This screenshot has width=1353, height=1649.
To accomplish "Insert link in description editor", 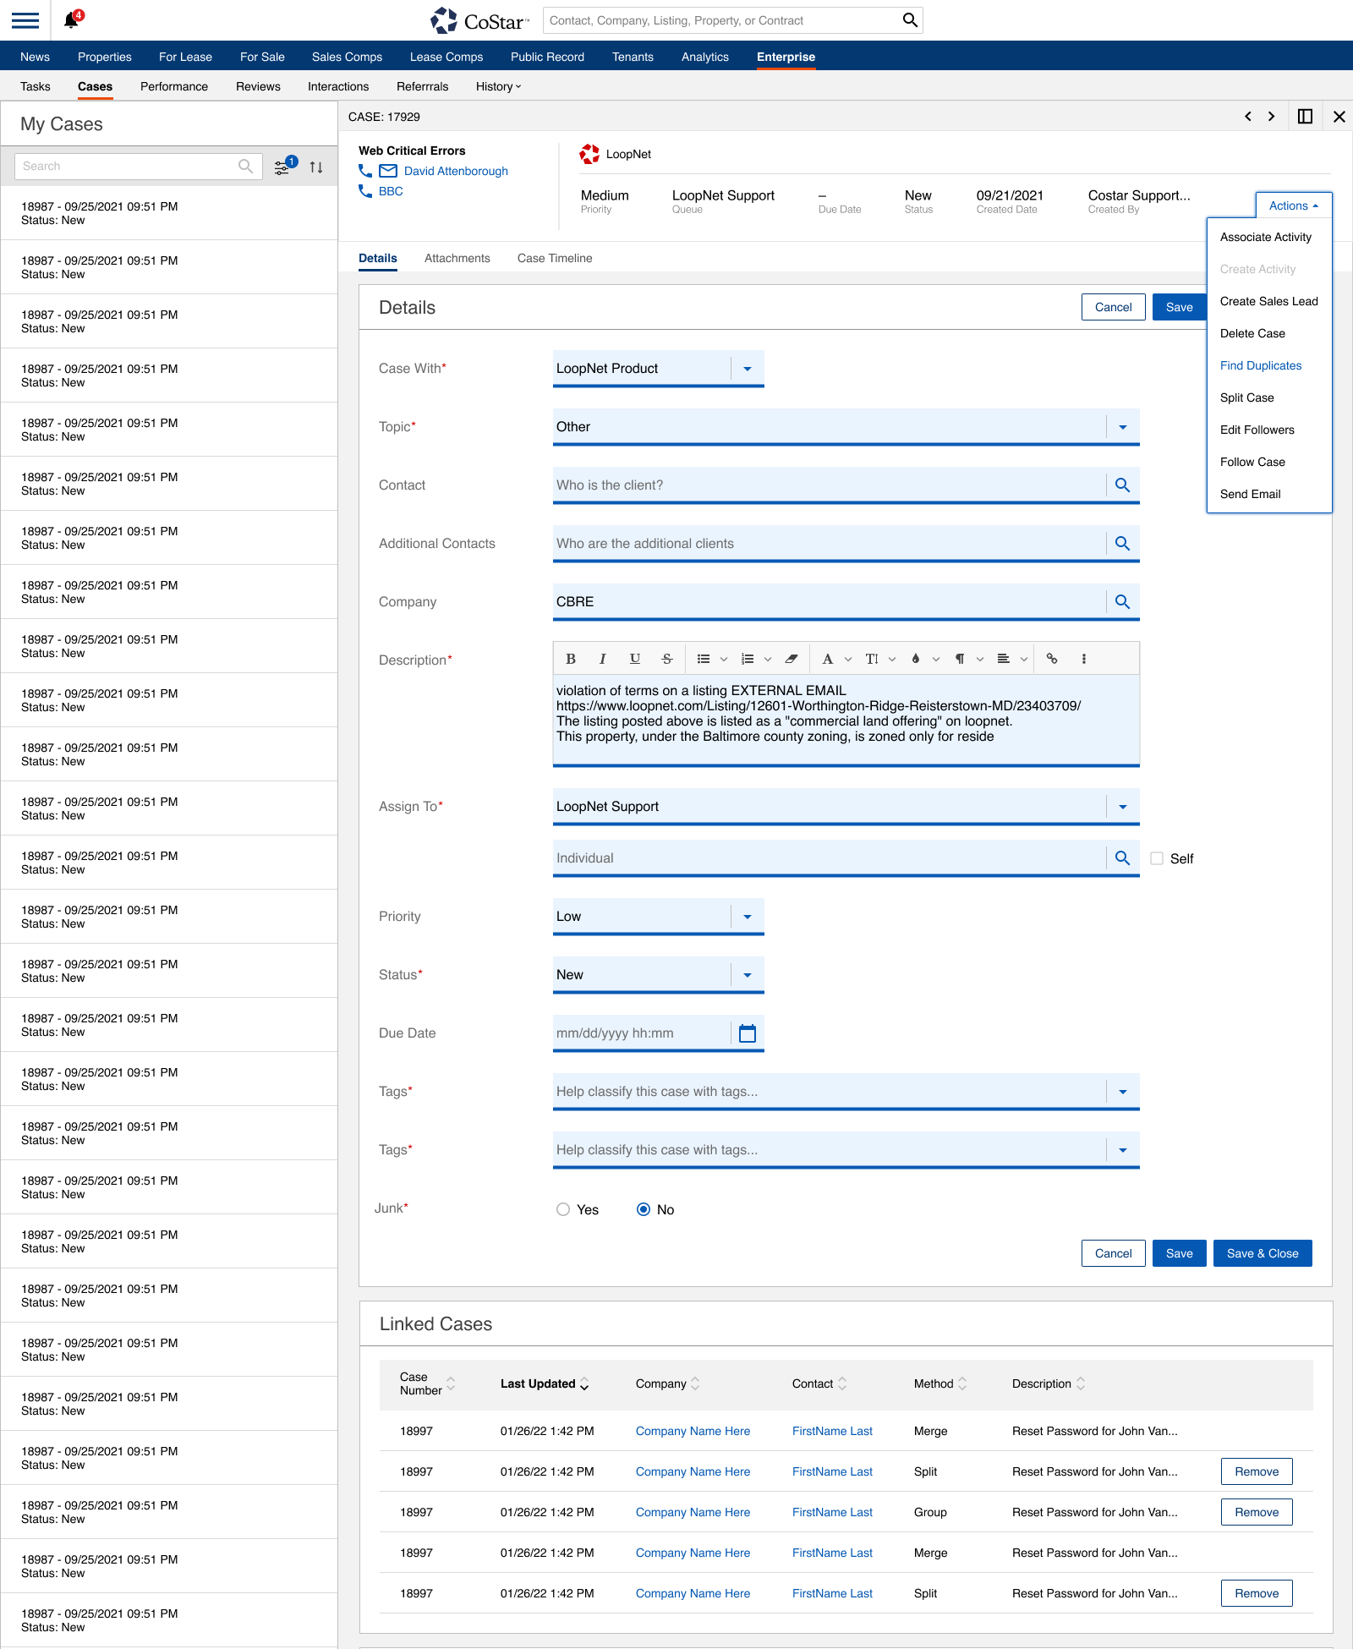I will (1052, 659).
